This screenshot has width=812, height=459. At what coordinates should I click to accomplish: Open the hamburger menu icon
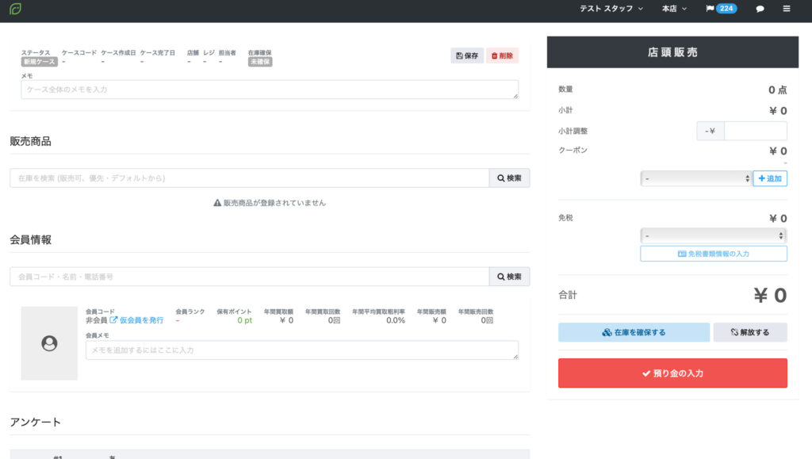pyautogui.click(x=786, y=9)
